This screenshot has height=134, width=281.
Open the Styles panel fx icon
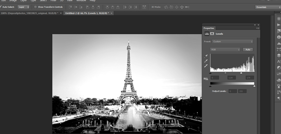(279, 31)
